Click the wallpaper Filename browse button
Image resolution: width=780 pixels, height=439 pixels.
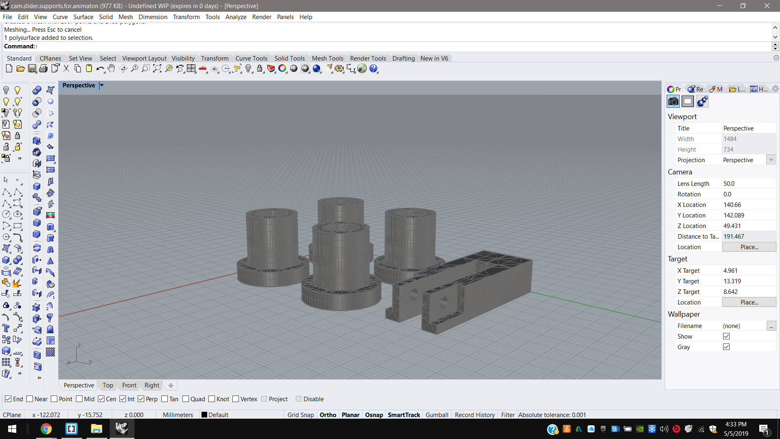(x=771, y=326)
